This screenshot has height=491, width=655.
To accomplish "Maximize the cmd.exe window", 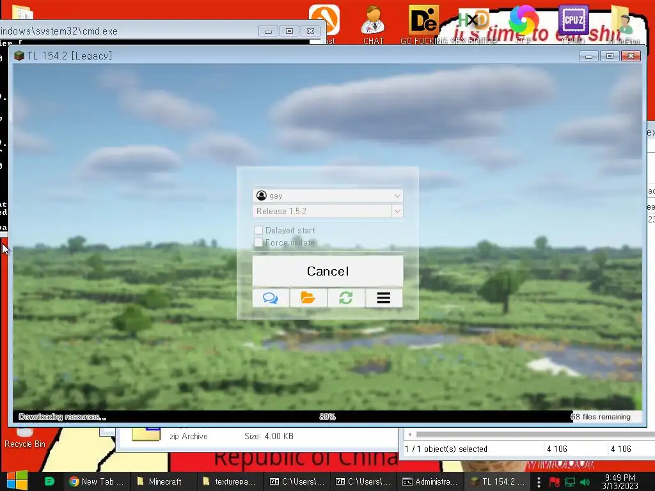I will (x=289, y=31).
